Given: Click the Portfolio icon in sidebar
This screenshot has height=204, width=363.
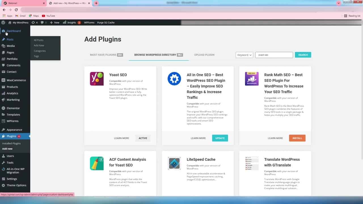Looking at the screenshot, I should [3, 59].
